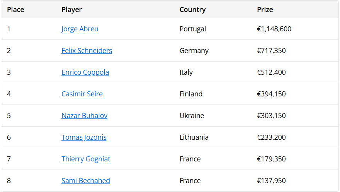The width and height of the screenshot is (340, 192).
Task: Select the Casimir Seire link
Action: pyautogui.click(x=82, y=94)
